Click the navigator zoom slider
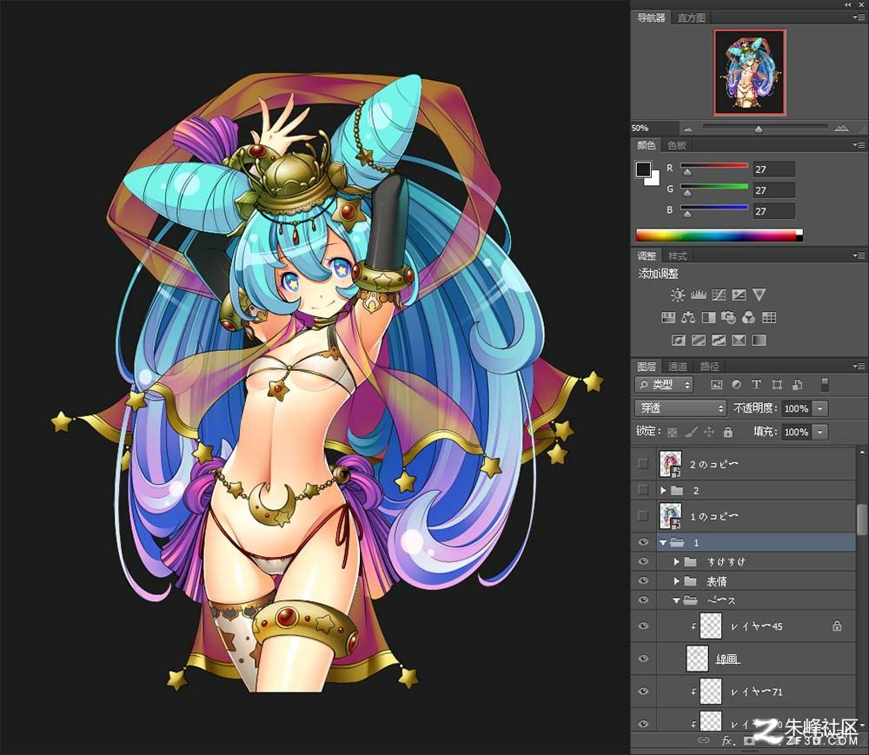The image size is (869, 755). point(765,128)
